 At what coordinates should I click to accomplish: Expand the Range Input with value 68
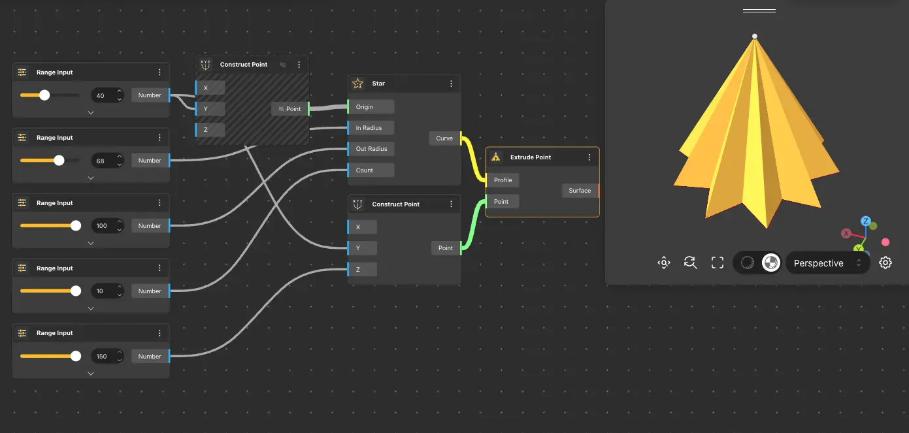[x=91, y=178]
